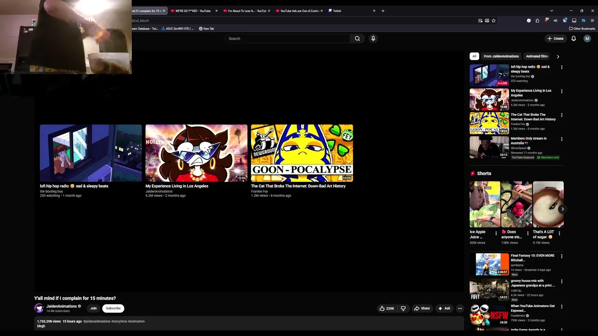Screen dimensions: 598x336
Task: Click inside the YouTube search field
Action: click(x=287, y=38)
